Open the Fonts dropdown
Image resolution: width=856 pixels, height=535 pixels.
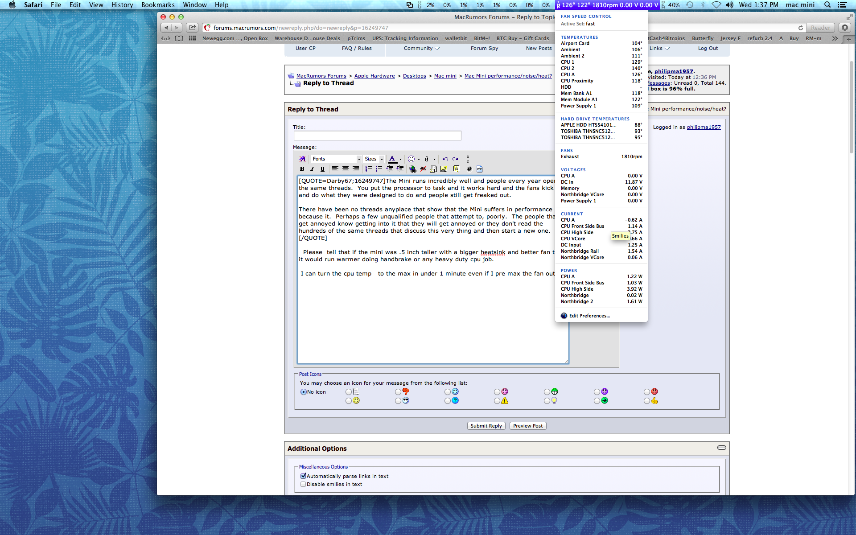tap(337, 159)
